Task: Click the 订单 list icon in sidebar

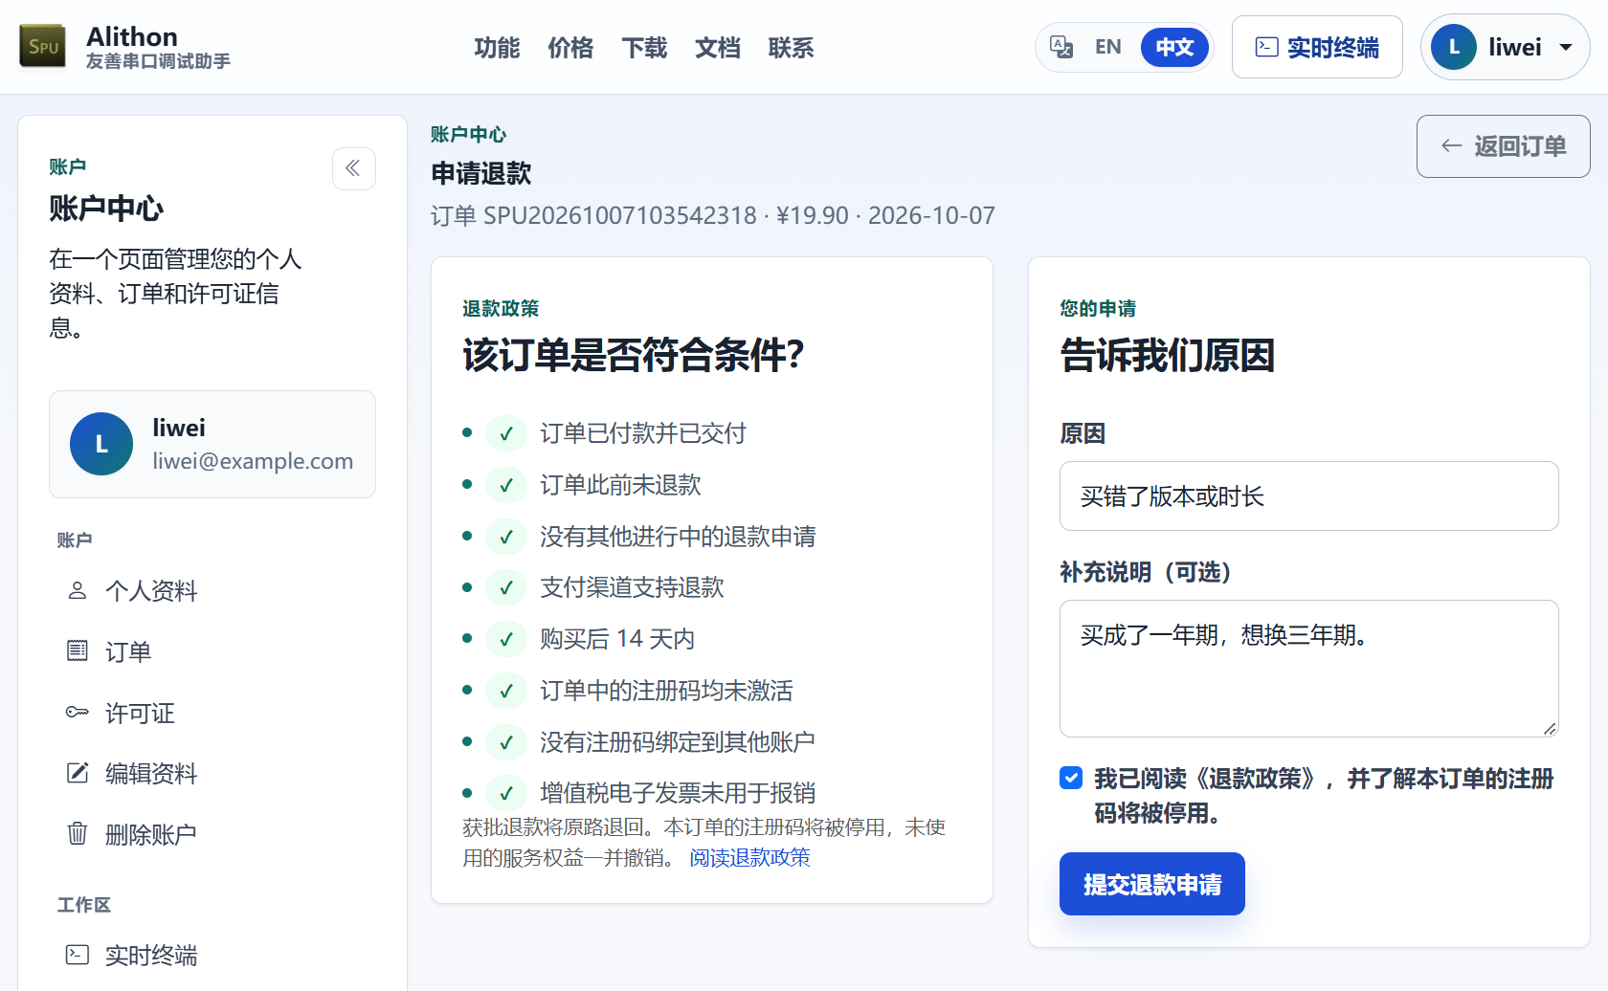Action: 78,651
